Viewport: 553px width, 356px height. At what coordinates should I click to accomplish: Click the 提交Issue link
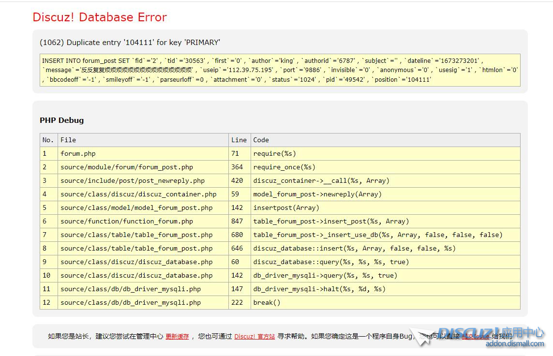point(475,336)
